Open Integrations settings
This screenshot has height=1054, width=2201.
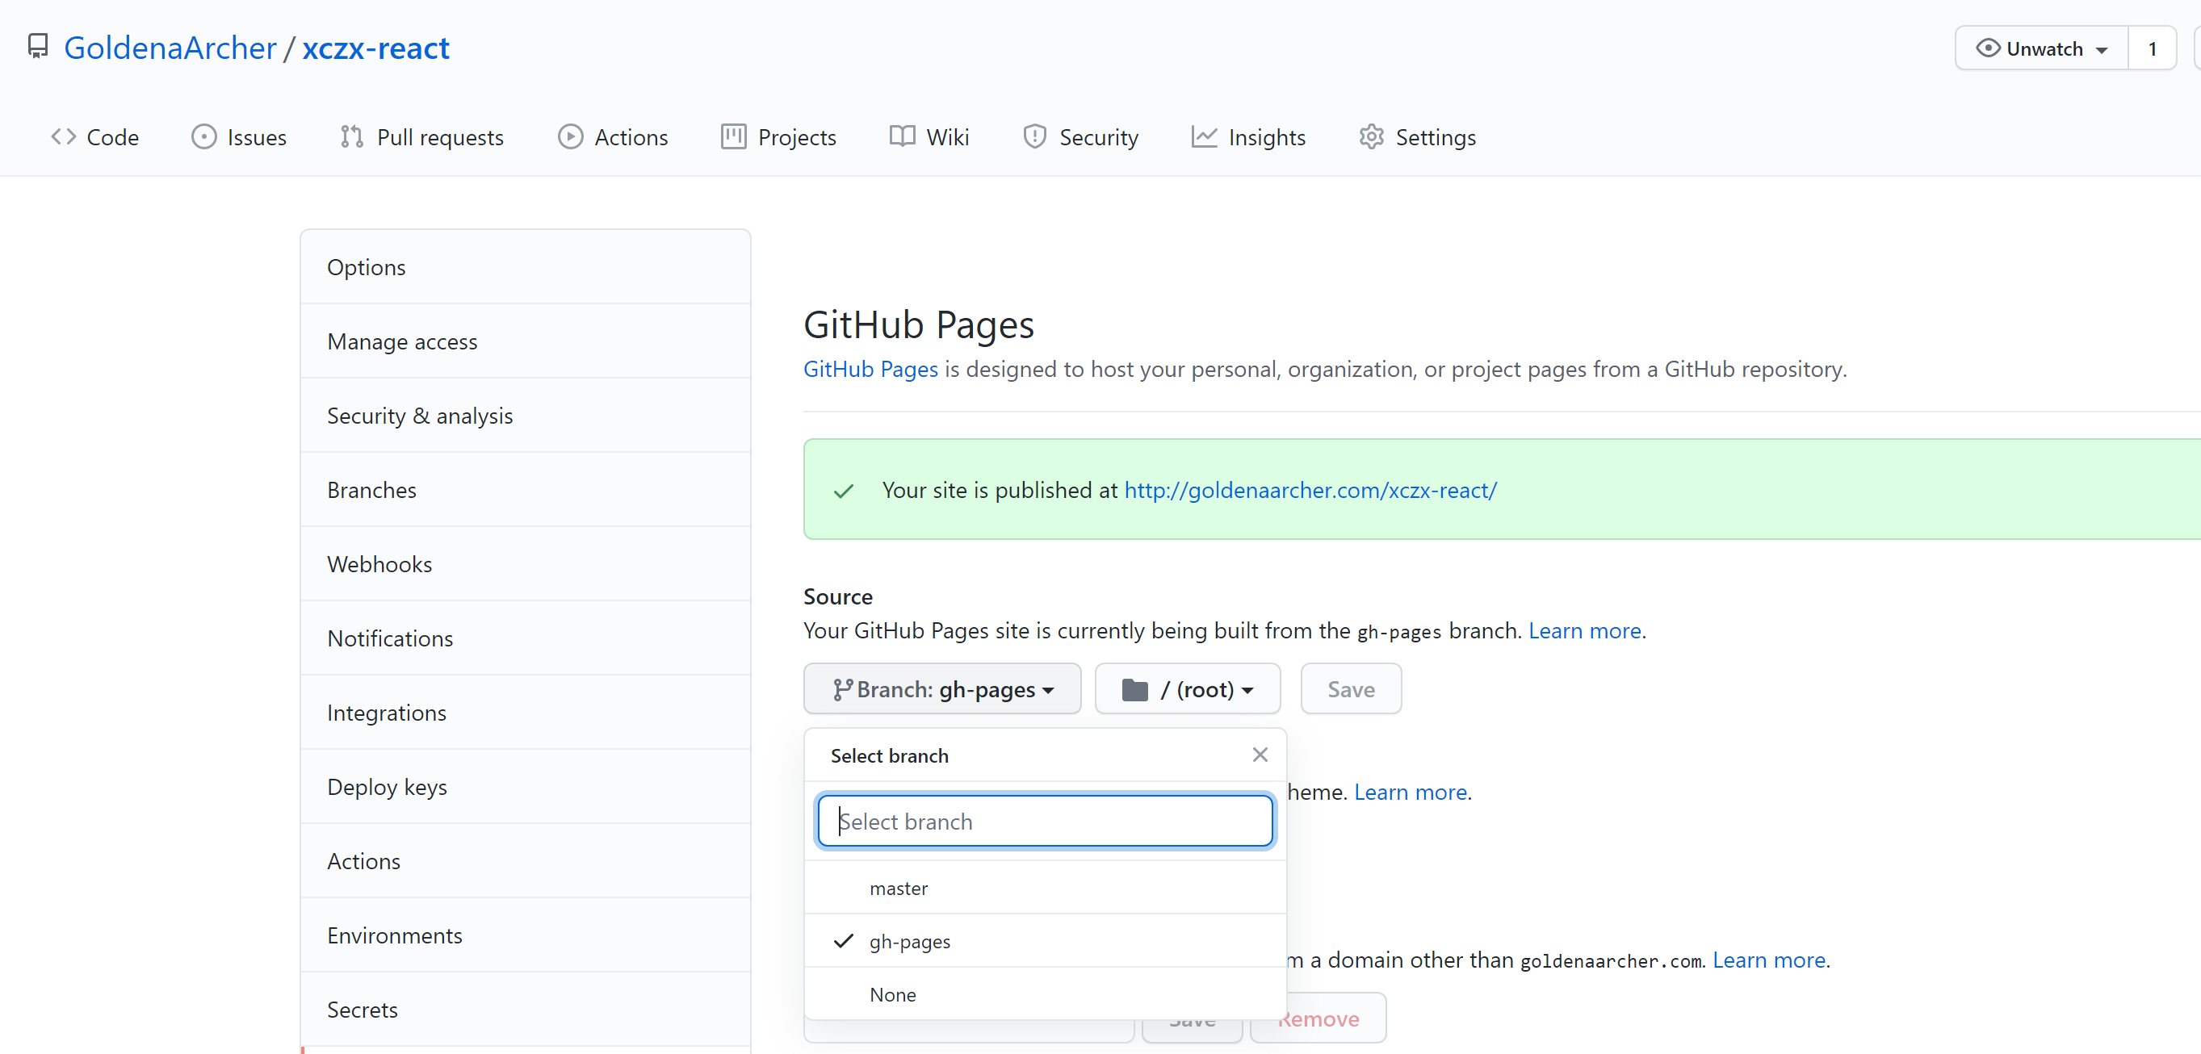click(x=525, y=713)
